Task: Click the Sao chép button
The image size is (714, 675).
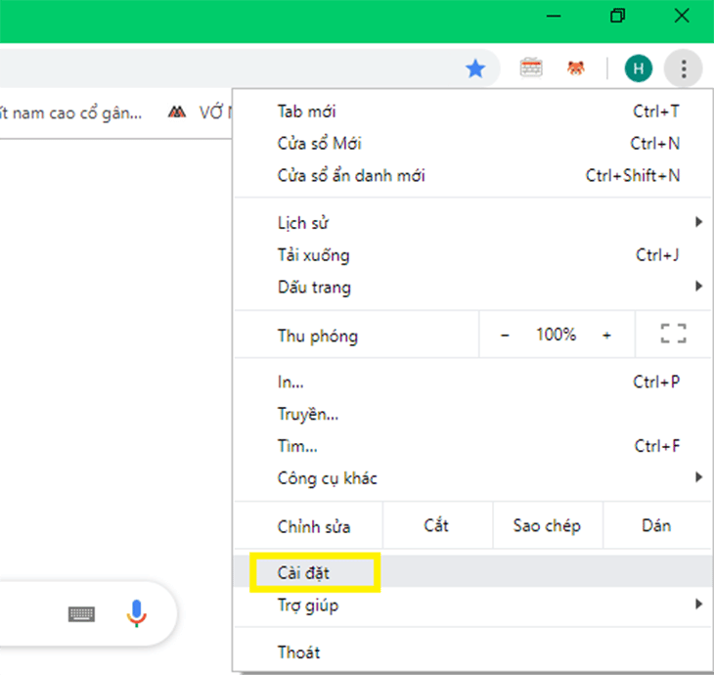Action: tap(548, 525)
